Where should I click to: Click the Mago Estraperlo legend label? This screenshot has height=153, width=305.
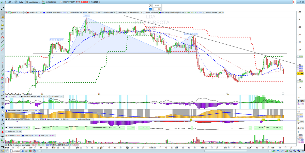pyautogui.click(x=57, y=119)
